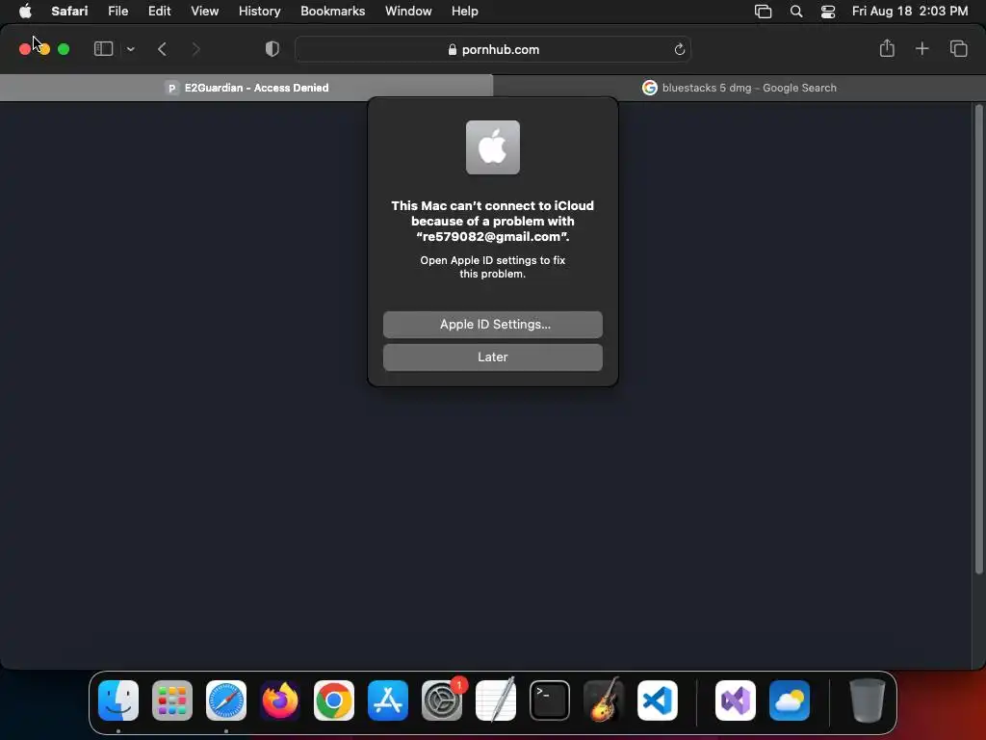Toggle the Safari sidebar button
This screenshot has width=986, height=740.
pos(103,49)
